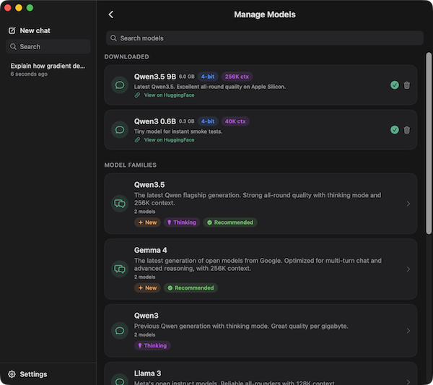Click the 0.3 GB size label
The height and width of the screenshot is (385, 433).
pyautogui.click(x=187, y=121)
